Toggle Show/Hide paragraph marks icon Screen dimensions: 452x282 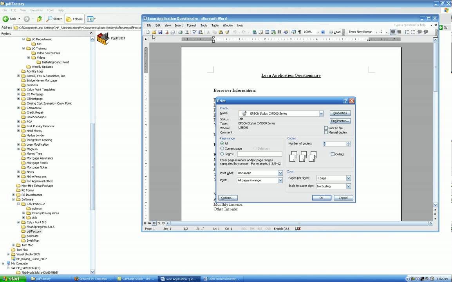(300, 32)
